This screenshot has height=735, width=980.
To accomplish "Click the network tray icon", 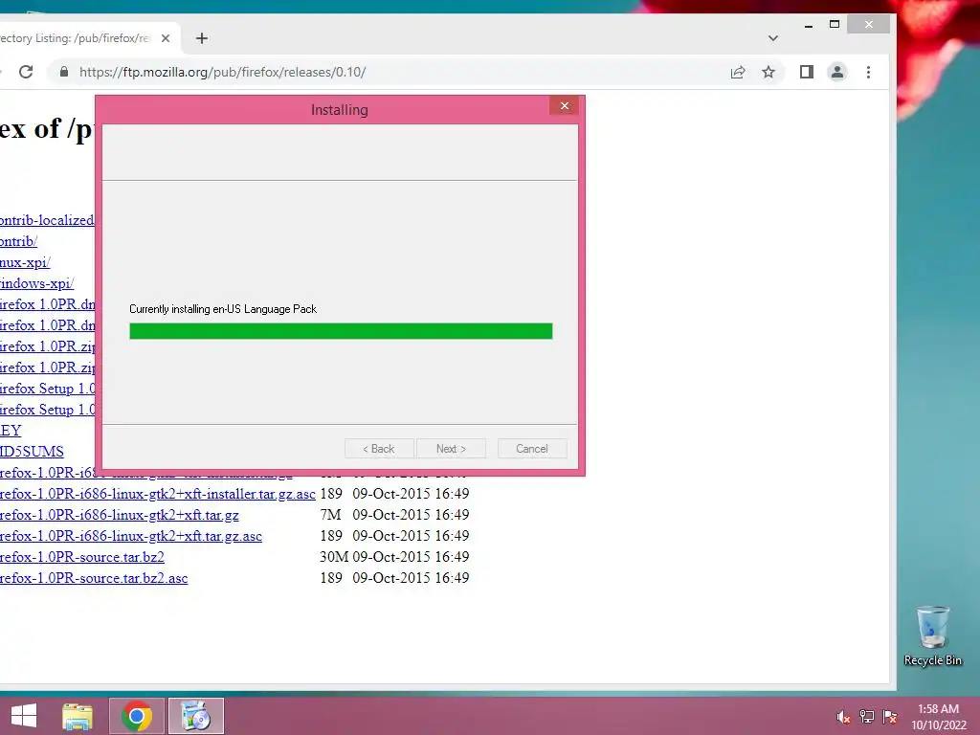I will pos(867,717).
